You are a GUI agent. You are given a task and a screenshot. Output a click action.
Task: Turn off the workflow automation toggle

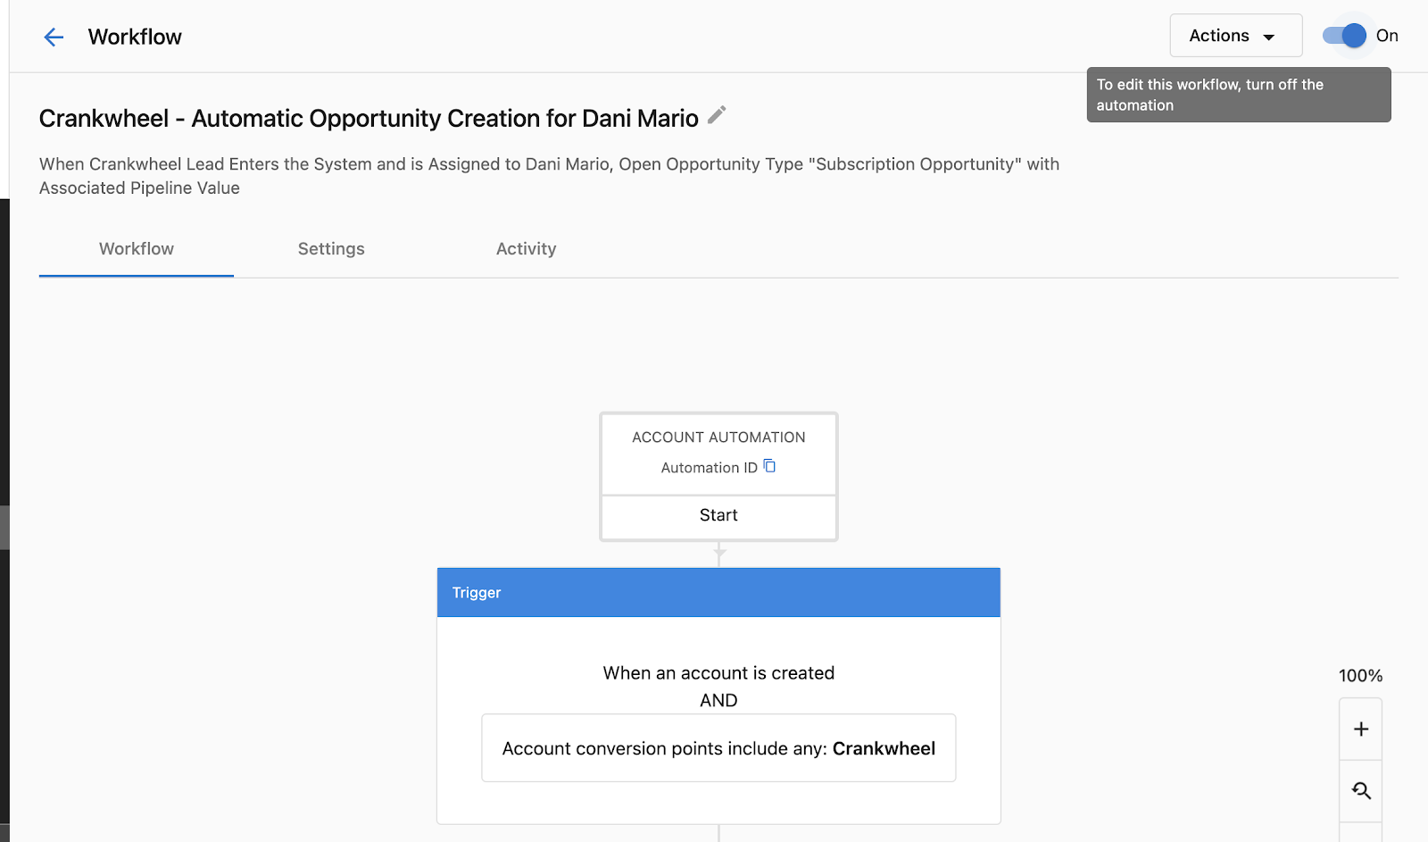1345,36
